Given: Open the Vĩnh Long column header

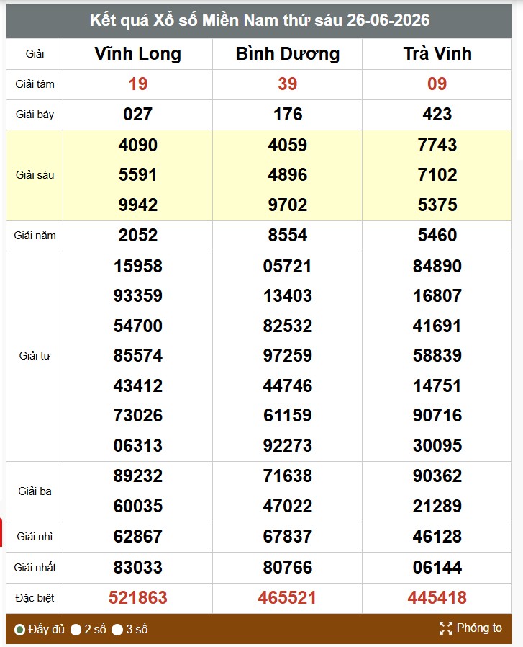Looking at the screenshot, I should (x=137, y=54).
